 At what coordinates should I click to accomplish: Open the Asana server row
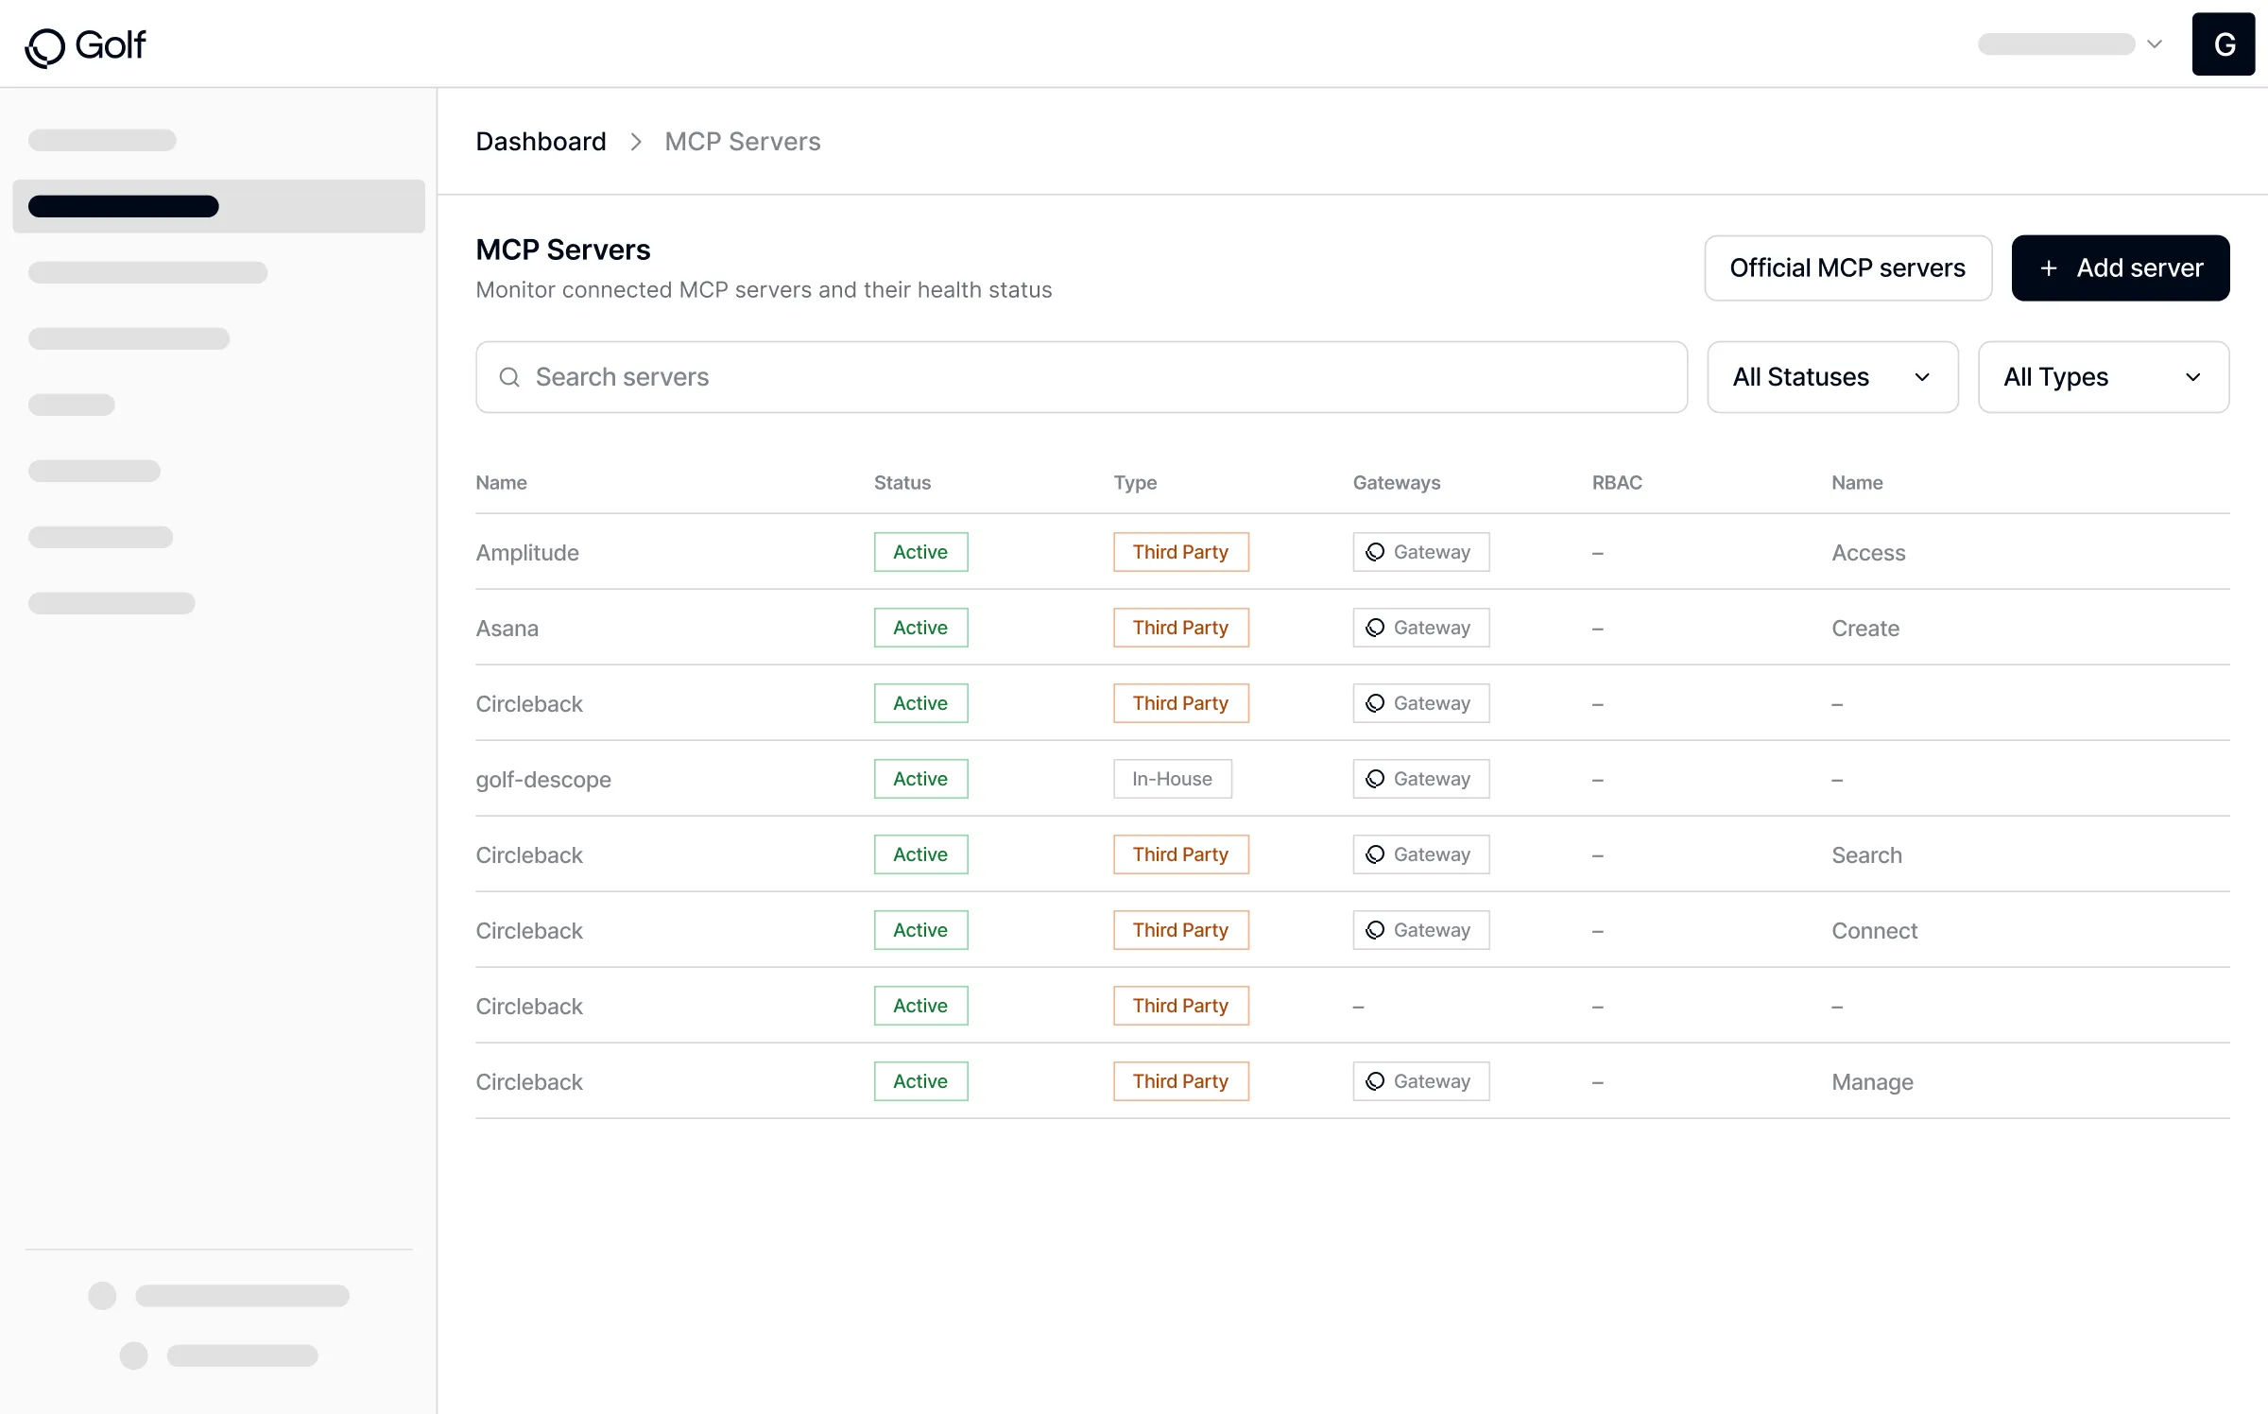(x=507, y=629)
